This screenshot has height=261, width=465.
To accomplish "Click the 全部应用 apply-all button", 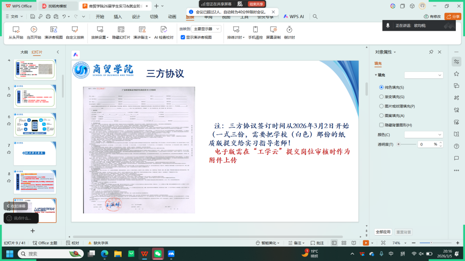I will 383,232.
